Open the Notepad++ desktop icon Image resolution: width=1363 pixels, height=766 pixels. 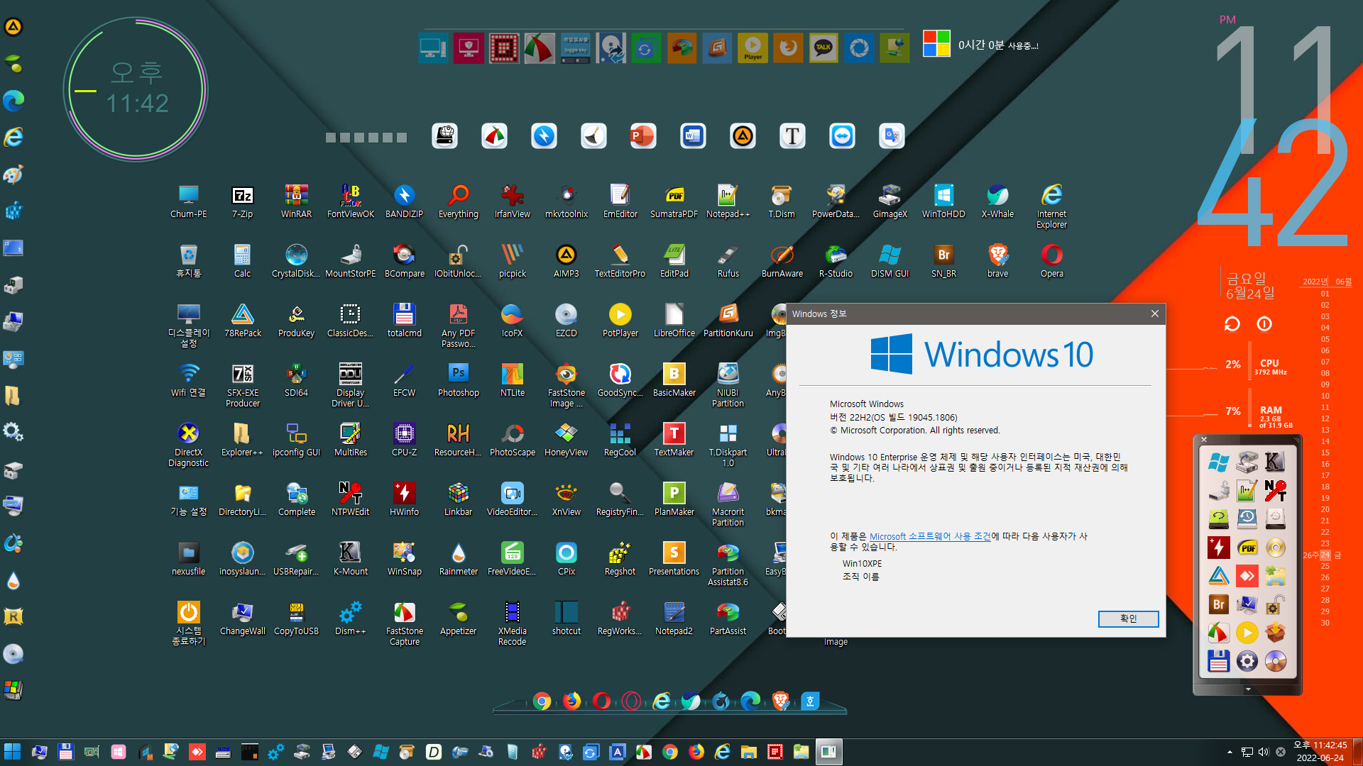728,201
